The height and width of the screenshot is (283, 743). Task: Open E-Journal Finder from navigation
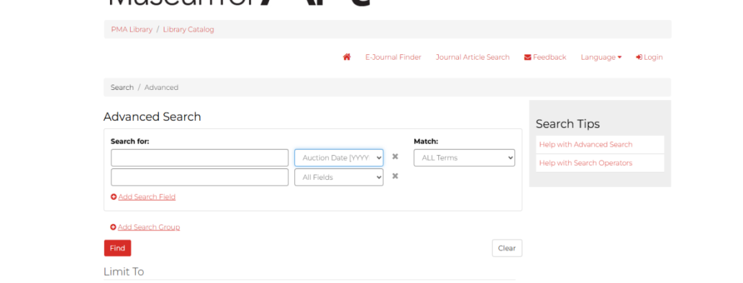[x=393, y=57]
